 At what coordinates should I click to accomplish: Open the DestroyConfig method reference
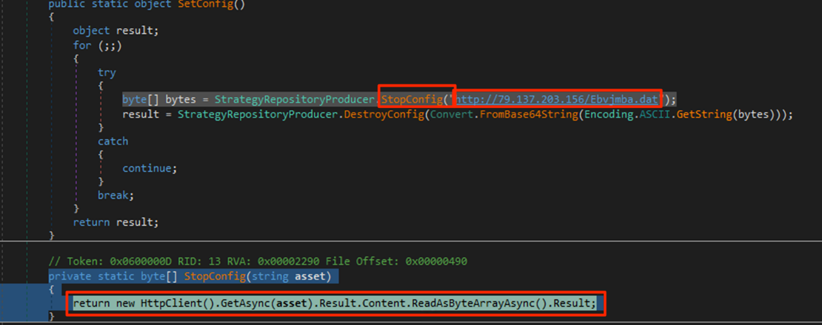tap(384, 115)
